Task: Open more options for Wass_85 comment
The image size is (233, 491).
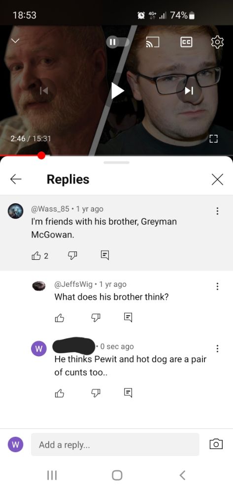Action: coord(217,211)
